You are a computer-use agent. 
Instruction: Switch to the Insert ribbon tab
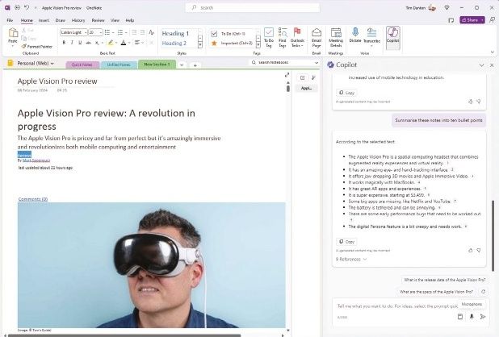click(44, 20)
